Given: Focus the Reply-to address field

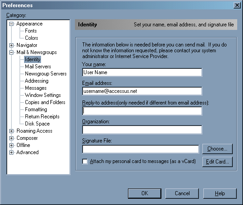Looking at the screenshot, I should point(142,111).
